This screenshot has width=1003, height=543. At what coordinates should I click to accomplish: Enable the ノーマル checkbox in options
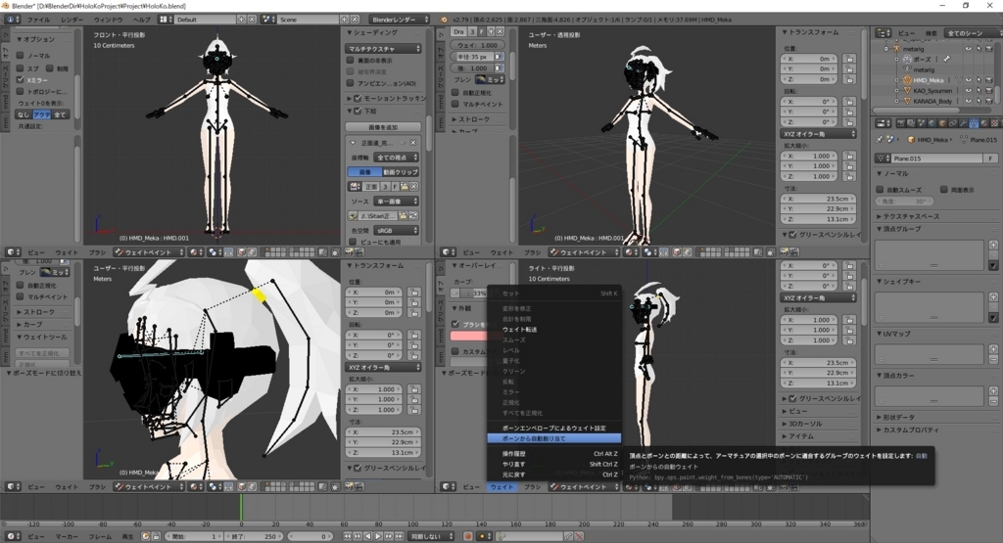pyautogui.click(x=20, y=56)
